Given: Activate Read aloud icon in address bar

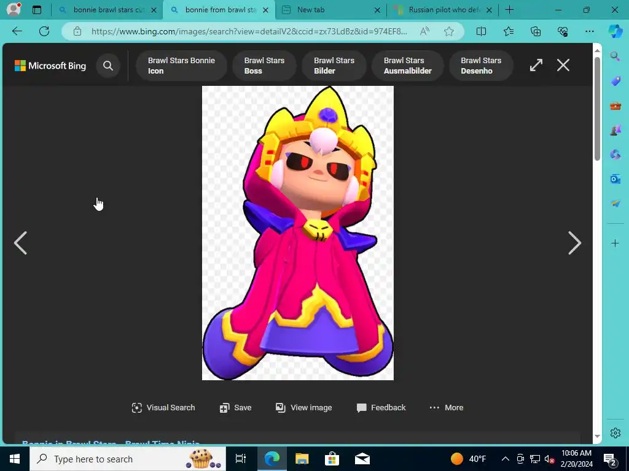Looking at the screenshot, I should pyautogui.click(x=424, y=31).
